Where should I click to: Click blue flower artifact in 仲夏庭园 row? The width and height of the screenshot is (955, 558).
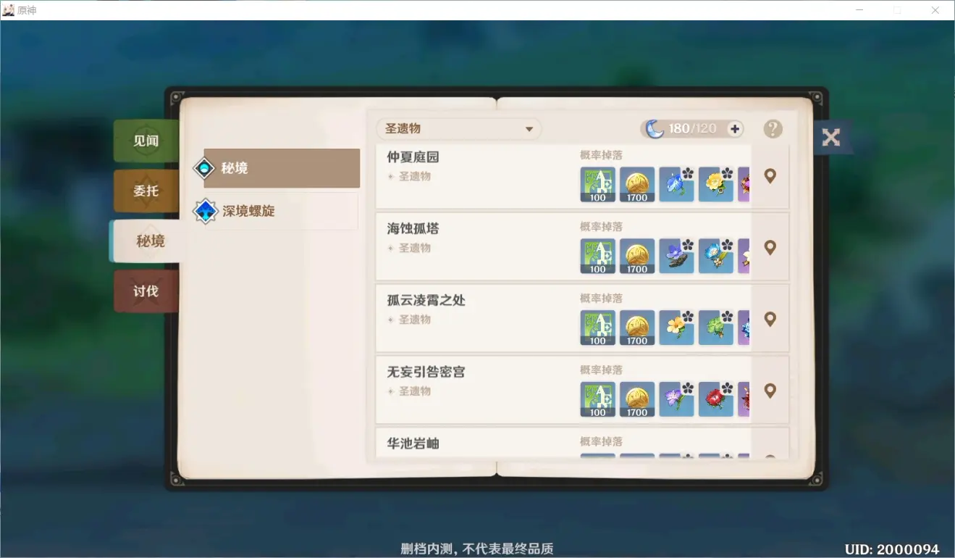pos(676,185)
